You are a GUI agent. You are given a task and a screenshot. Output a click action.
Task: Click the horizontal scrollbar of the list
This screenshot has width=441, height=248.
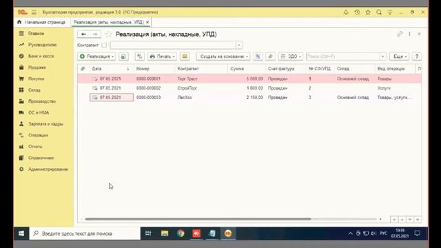tap(198, 219)
